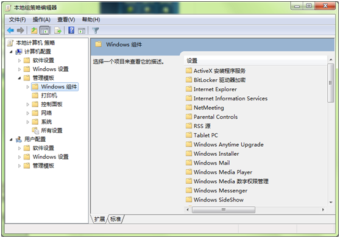Click the Windows 组件 header folder icon
The height and width of the screenshot is (238, 340).
(x=99, y=44)
